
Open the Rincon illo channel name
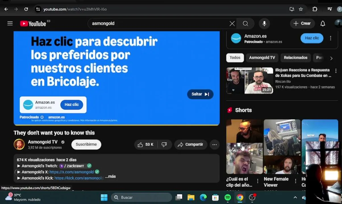click(x=283, y=82)
